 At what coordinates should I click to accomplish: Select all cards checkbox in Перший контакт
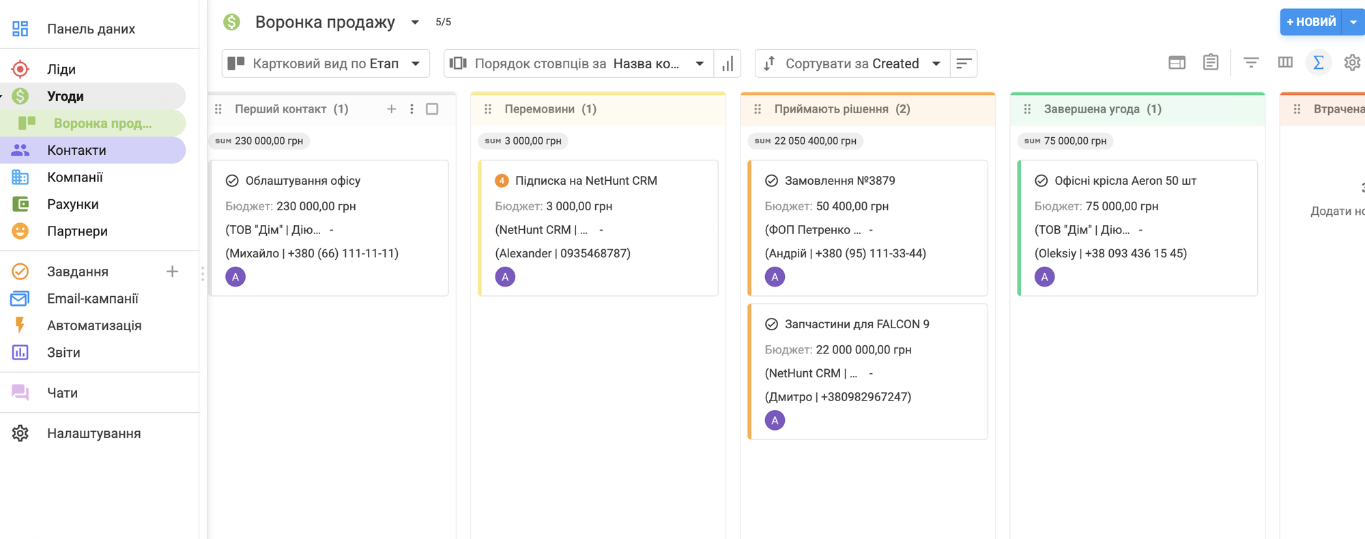pyautogui.click(x=432, y=109)
